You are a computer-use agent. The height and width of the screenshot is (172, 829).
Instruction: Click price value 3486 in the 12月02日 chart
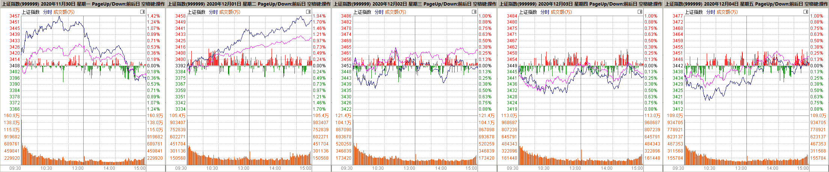point(346,16)
